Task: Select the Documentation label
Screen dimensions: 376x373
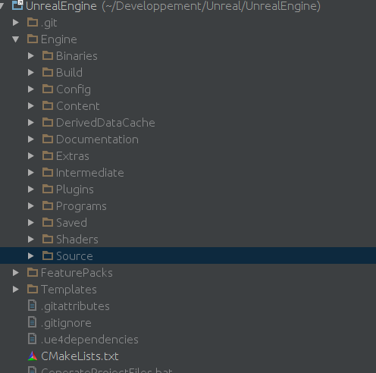Action: pos(97,139)
